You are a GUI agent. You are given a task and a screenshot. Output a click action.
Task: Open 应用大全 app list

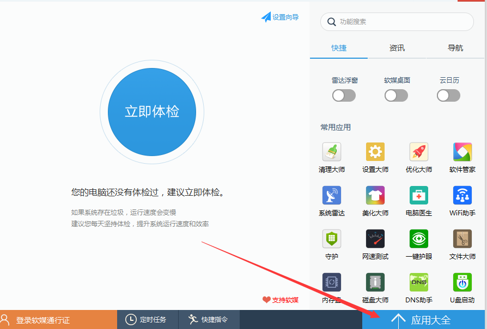(x=423, y=320)
